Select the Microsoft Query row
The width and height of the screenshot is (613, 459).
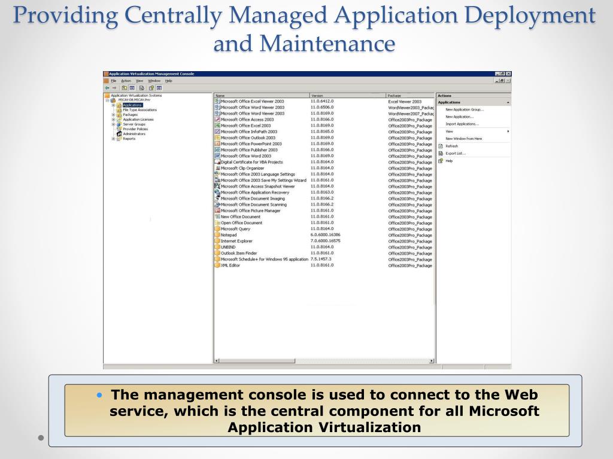point(324,229)
